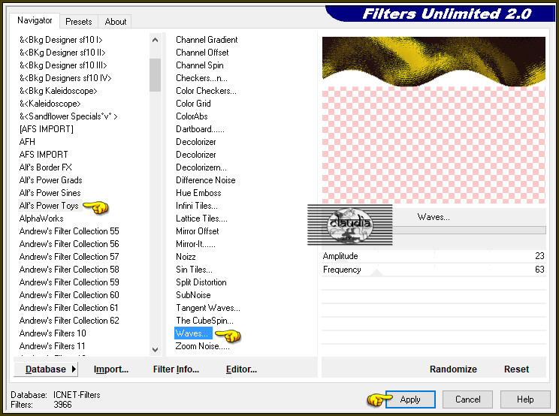
Task: Select ColorAbs filter
Action: click(192, 116)
